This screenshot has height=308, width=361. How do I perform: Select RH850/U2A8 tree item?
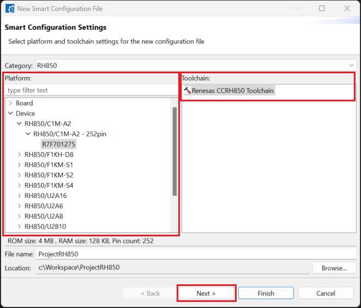tap(43, 216)
